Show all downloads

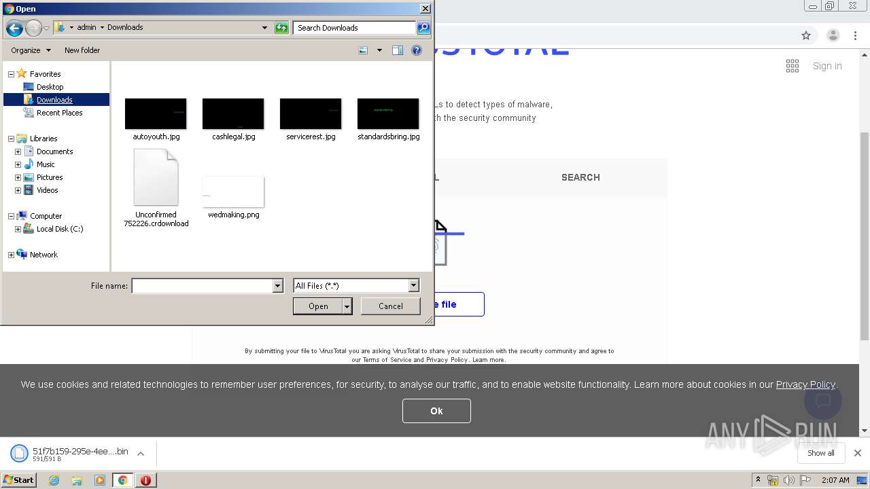tap(821, 453)
